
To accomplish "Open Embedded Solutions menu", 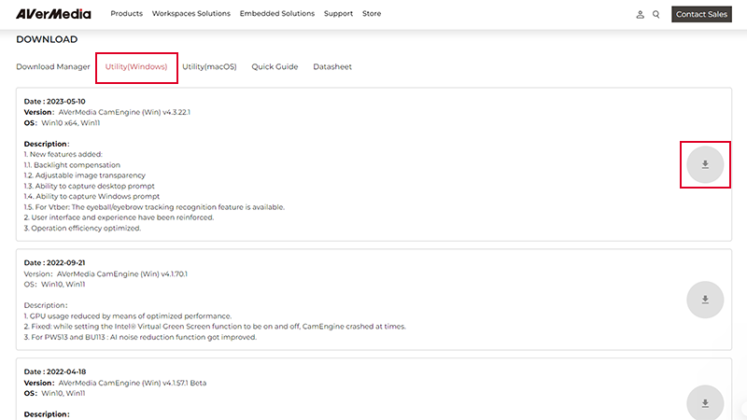I will coord(276,14).
